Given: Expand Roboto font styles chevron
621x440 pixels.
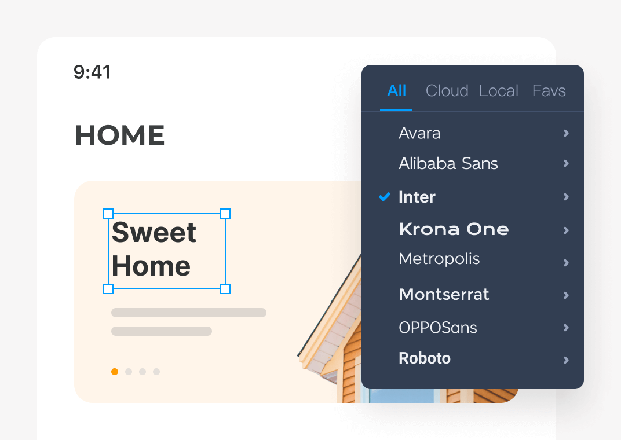Looking at the screenshot, I should click(x=566, y=360).
